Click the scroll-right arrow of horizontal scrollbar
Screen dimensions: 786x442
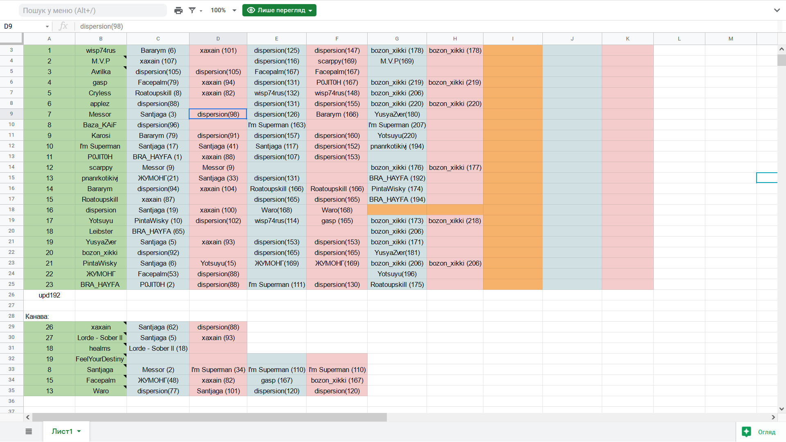pyautogui.click(x=773, y=417)
